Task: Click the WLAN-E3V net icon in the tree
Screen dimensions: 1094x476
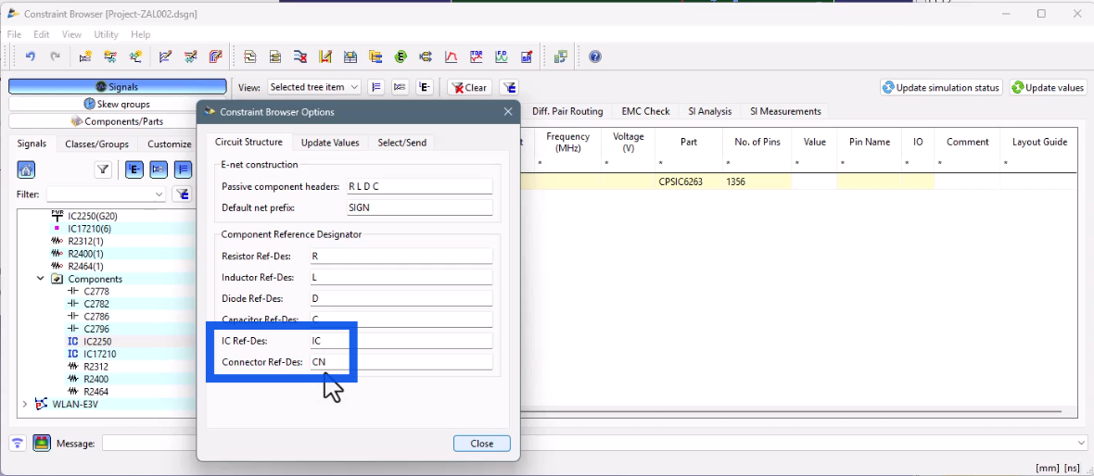Action: (x=42, y=404)
